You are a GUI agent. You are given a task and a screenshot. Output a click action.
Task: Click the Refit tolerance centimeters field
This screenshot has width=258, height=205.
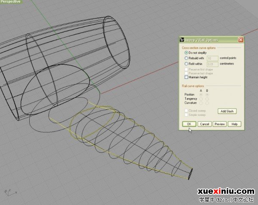212,64
